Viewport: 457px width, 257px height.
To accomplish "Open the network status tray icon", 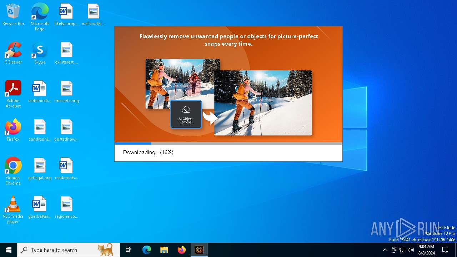I will click(402, 250).
